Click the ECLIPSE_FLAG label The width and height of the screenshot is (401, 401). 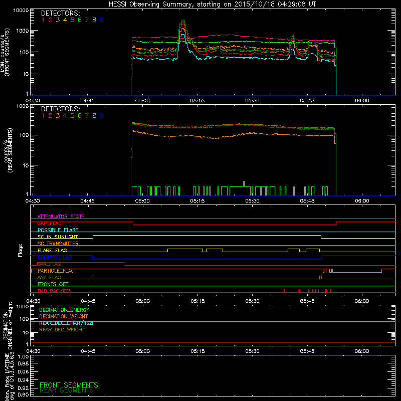[55, 257]
